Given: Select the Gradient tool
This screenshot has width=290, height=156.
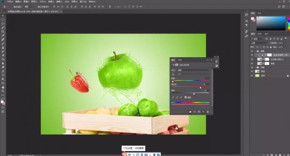Looking at the screenshot, I should point(3,59).
